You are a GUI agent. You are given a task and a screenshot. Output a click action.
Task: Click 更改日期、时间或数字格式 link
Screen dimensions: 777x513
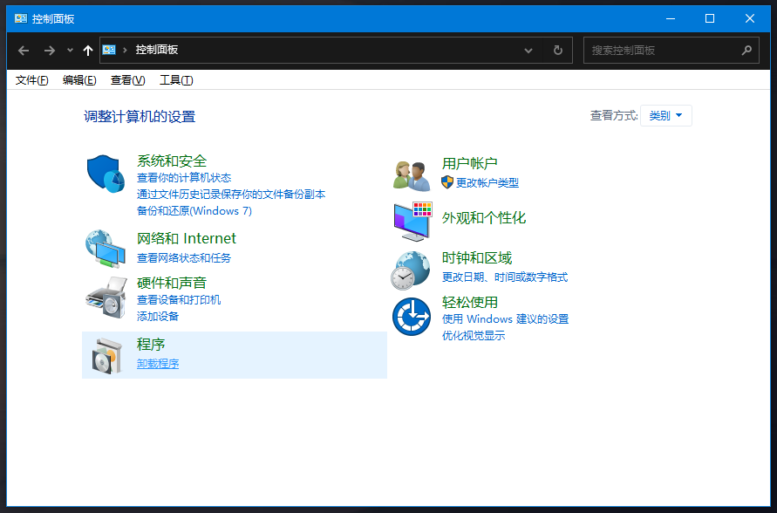(x=505, y=277)
